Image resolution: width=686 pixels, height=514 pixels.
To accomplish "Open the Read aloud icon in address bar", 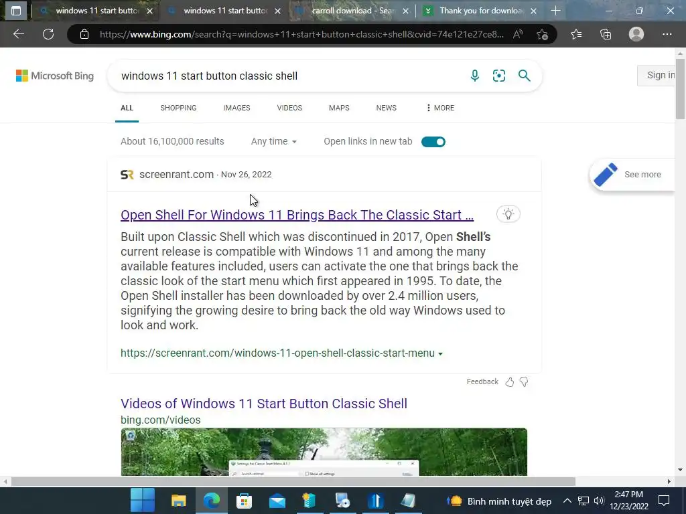I will tap(518, 34).
